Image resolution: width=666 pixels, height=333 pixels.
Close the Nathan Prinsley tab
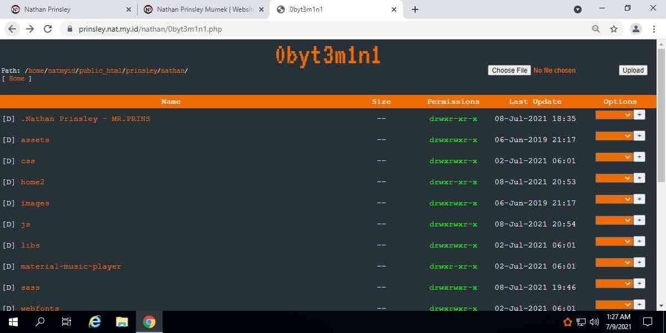click(129, 9)
